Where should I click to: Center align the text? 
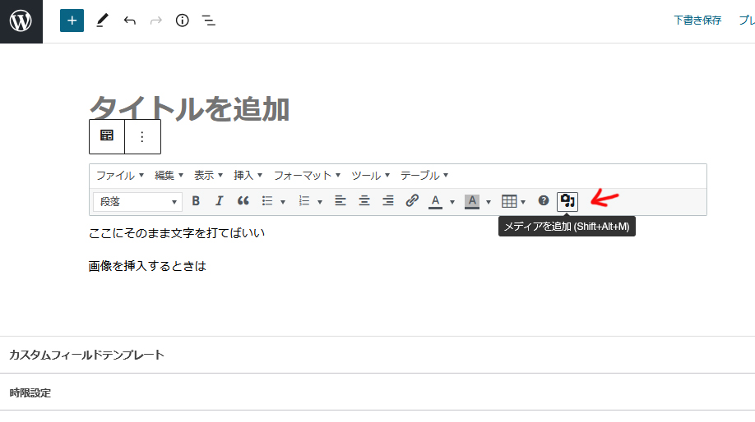(x=364, y=201)
